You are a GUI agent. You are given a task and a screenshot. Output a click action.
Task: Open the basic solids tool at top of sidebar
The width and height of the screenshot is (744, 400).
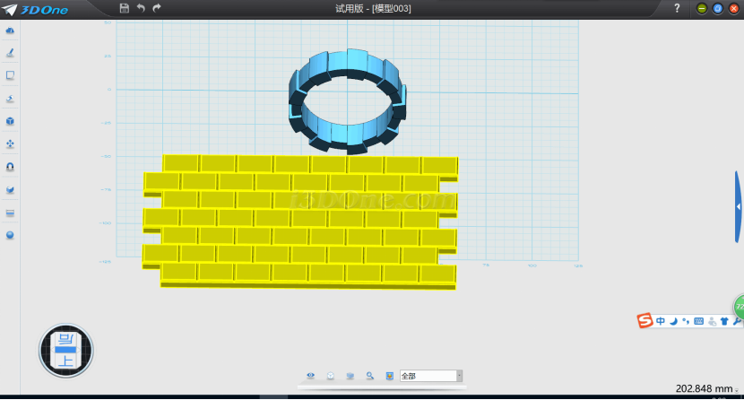pyautogui.click(x=10, y=30)
